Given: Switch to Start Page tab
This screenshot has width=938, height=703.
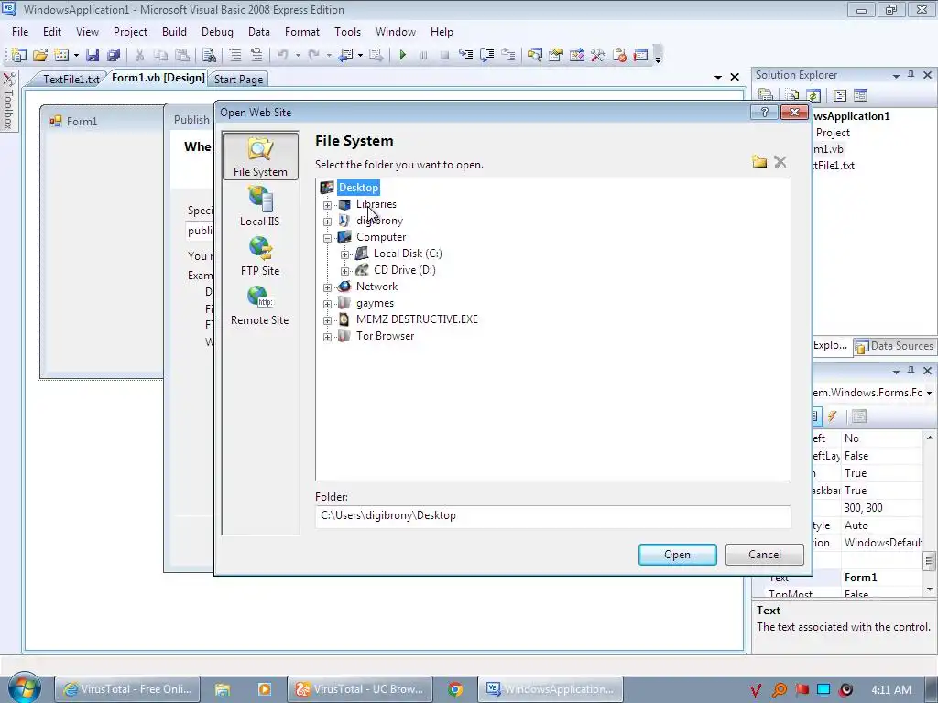Looking at the screenshot, I should coord(238,79).
